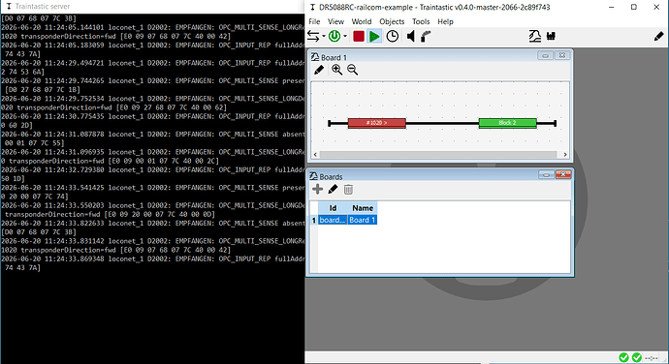Click the Traintastic server window title bar
669x364 pixels.
pos(152,7)
